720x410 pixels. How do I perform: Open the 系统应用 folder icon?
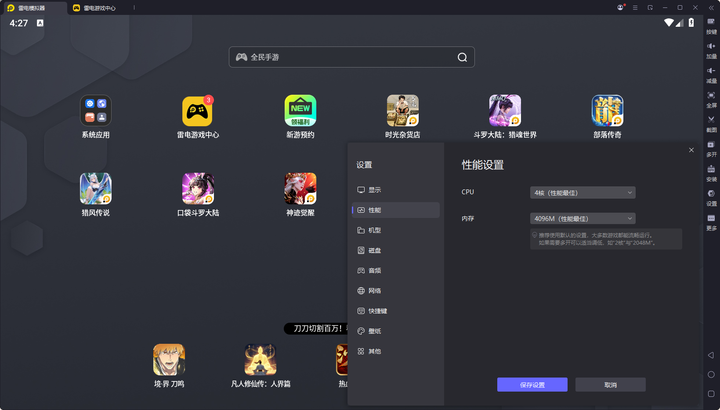click(x=96, y=111)
